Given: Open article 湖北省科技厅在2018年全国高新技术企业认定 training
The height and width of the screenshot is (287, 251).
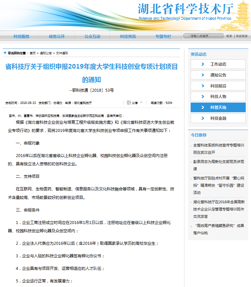Looking at the screenshot, I should (x=219, y=209).
